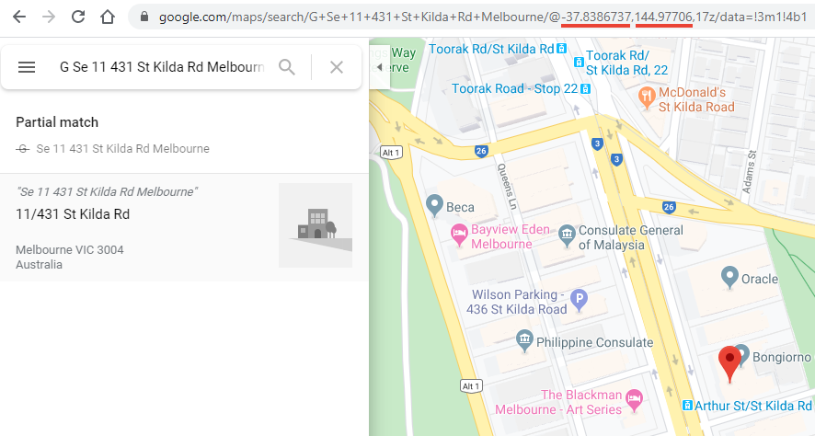Click the Toorak Rd/St Kilda Rd tram stop icon
815x436 pixels.
561,49
